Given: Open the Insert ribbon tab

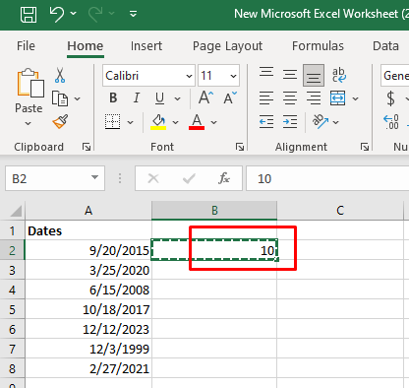Looking at the screenshot, I should click(146, 46).
